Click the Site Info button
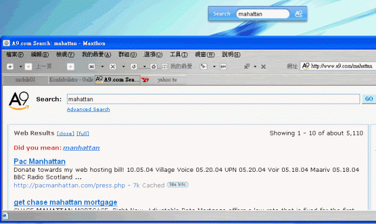Viewport: 376px width, 224px height. (177, 185)
